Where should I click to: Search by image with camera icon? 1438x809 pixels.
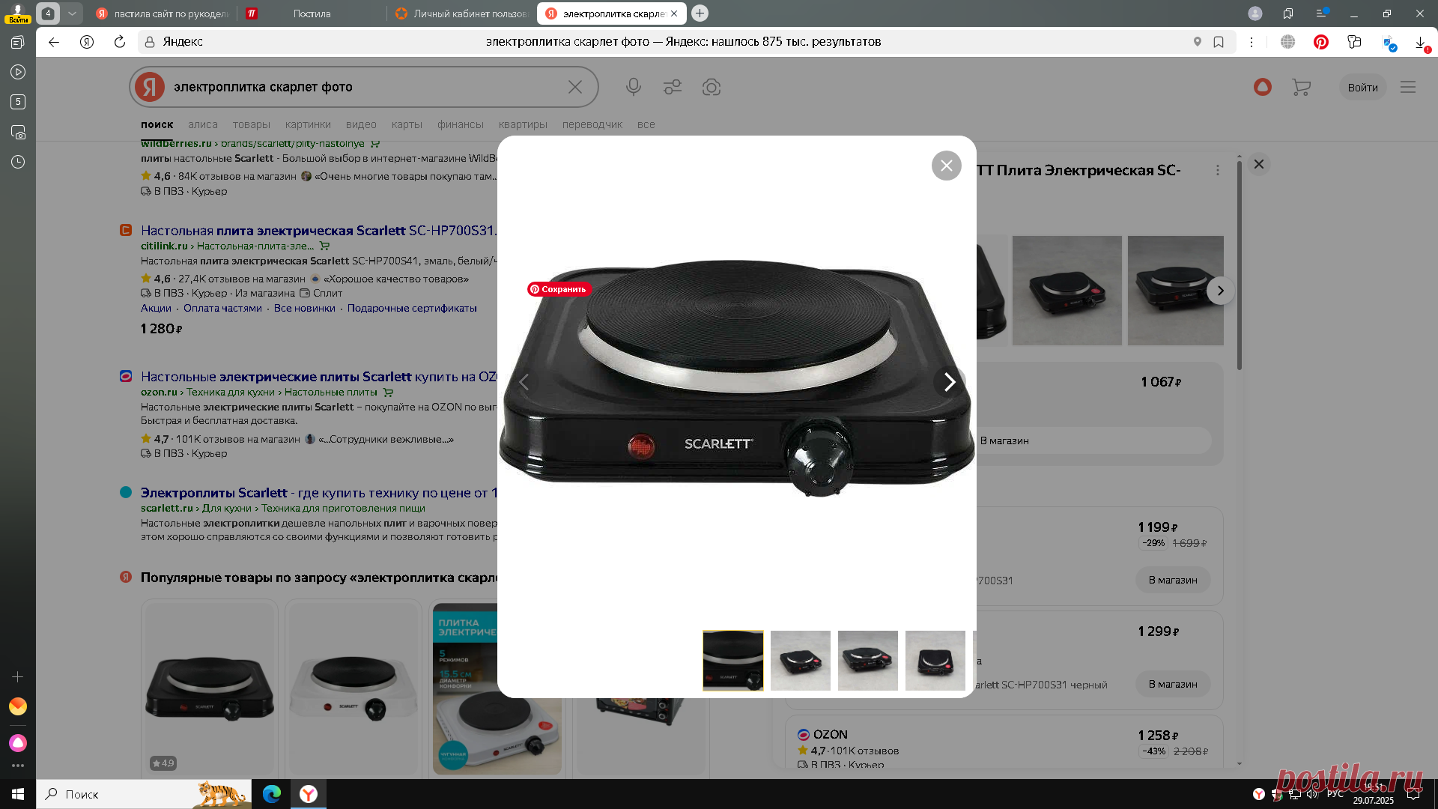712,87
